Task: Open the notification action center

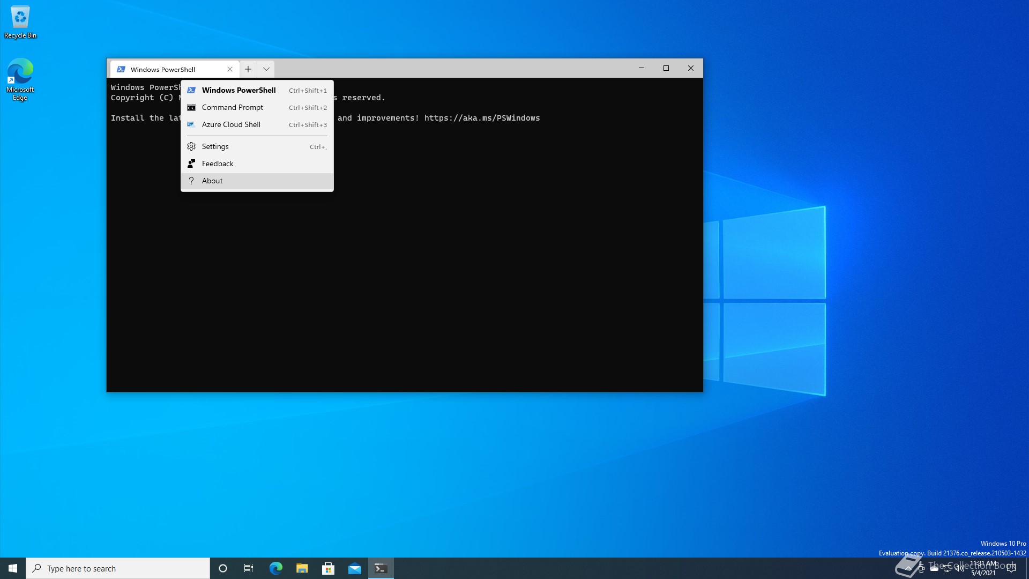Action: pyautogui.click(x=1011, y=568)
